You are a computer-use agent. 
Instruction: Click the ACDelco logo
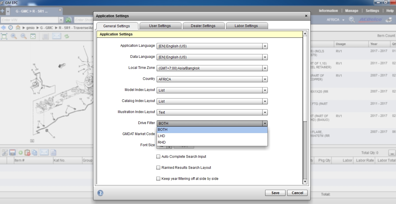[x=371, y=20]
